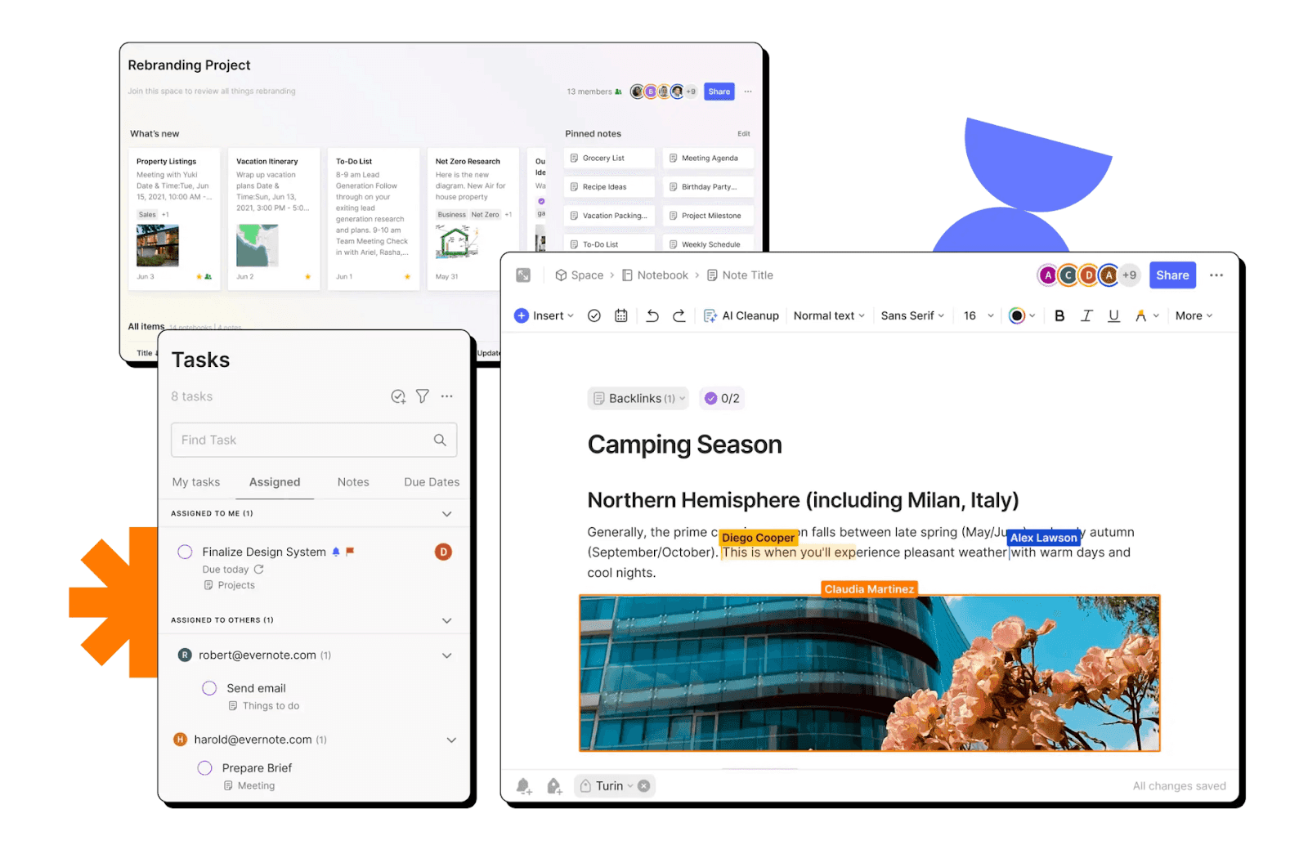Click the search icon in the Find Task field
1308x854 pixels.
[440, 440]
